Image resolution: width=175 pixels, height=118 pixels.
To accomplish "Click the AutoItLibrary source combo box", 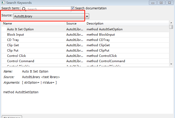I will click(x=51, y=16).
